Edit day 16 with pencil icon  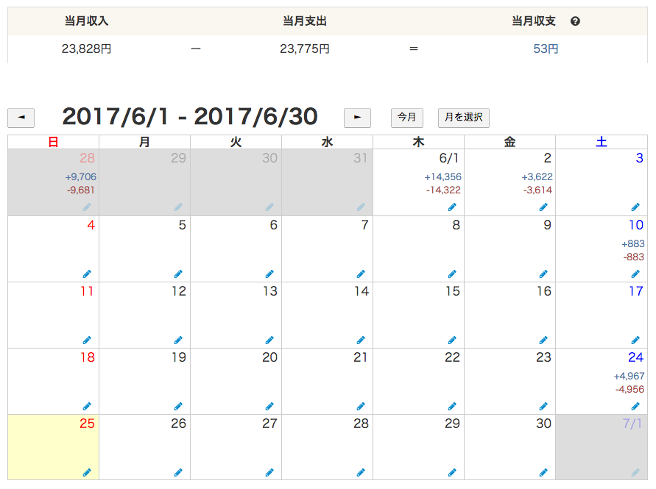coord(543,340)
